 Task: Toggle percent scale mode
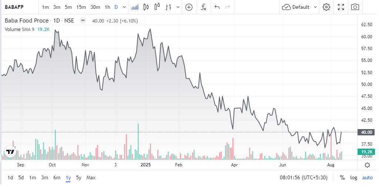[x=342, y=178]
